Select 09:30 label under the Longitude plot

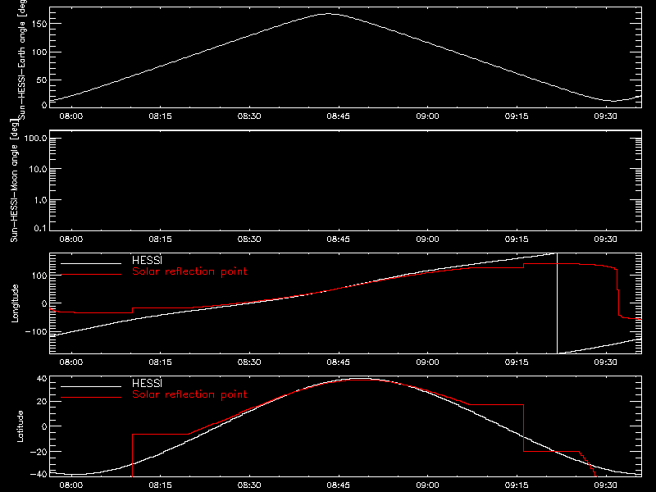click(605, 362)
